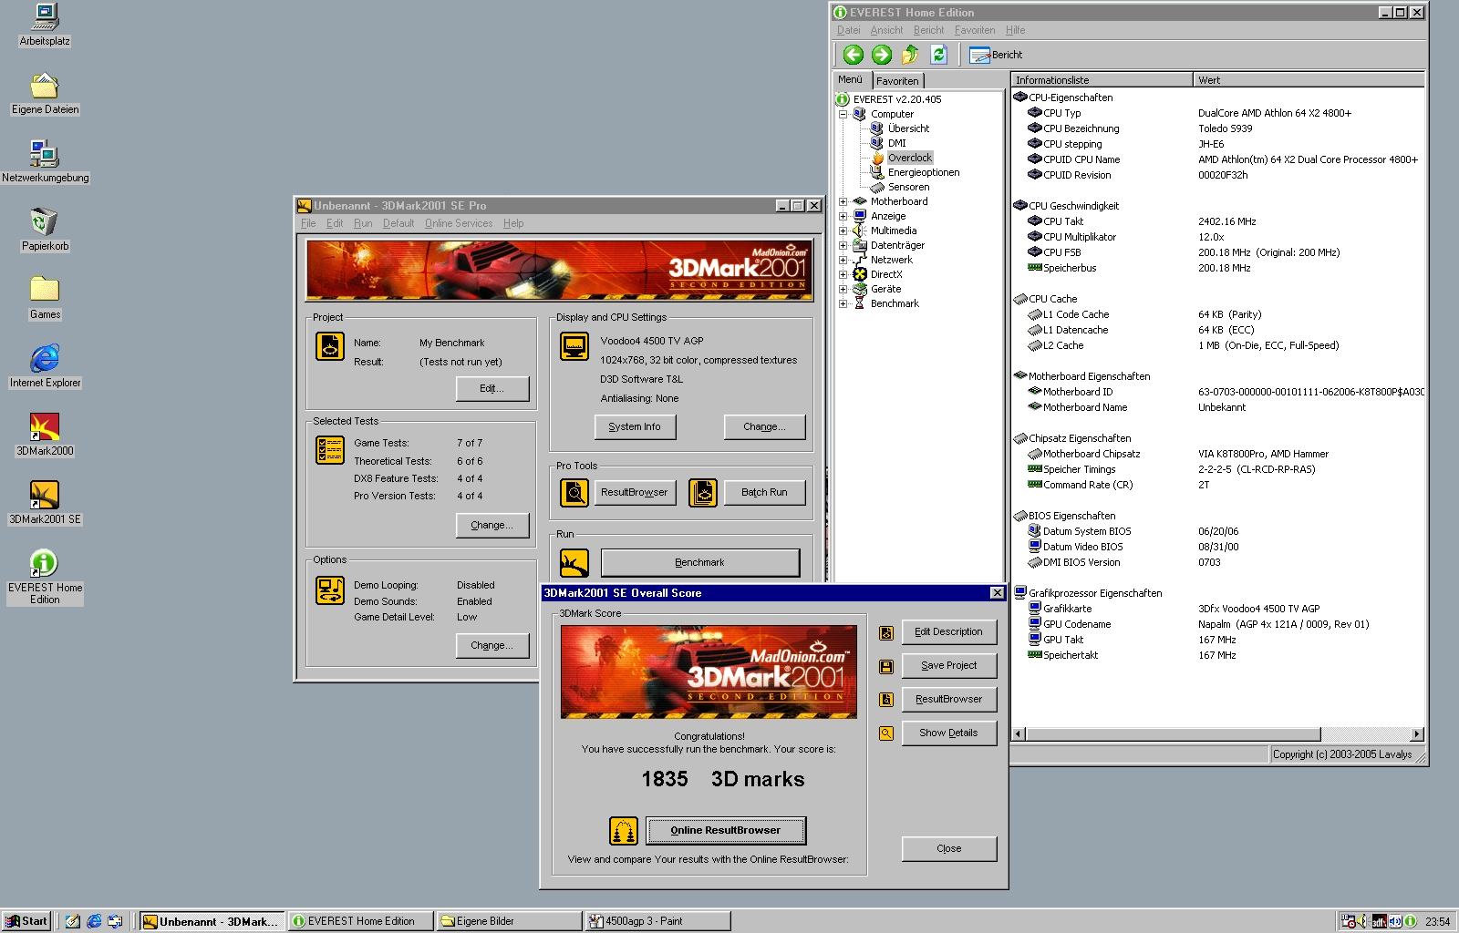
Task: Open the Datei menu in EVEREST
Action: pos(848,30)
